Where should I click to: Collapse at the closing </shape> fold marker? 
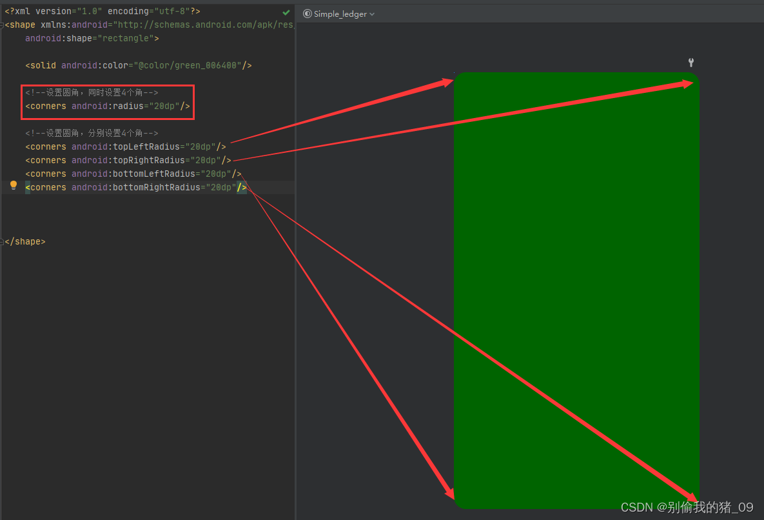[x=2, y=242]
